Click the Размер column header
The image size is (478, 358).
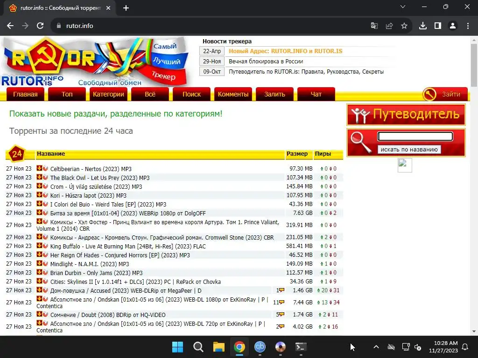click(x=297, y=154)
